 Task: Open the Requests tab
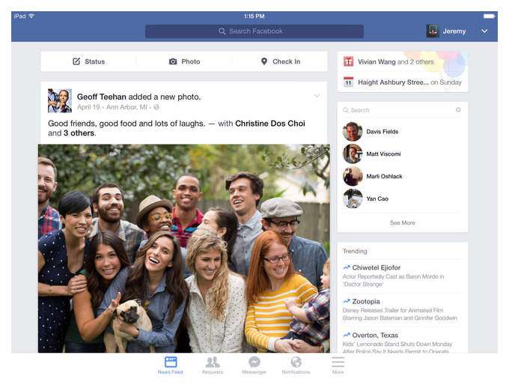point(213,366)
